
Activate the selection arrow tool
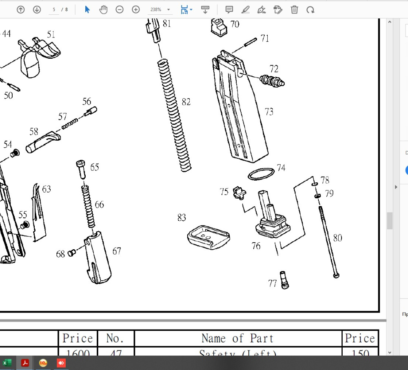87,10
